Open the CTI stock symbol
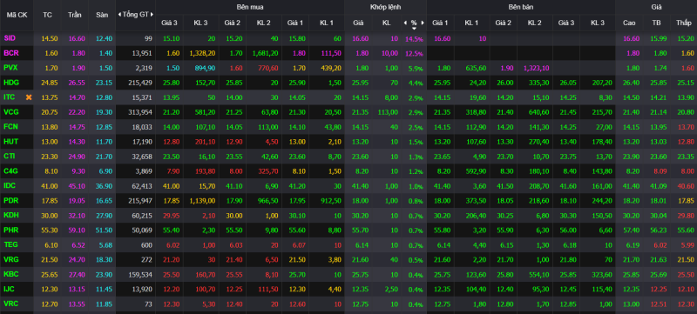 (10, 156)
